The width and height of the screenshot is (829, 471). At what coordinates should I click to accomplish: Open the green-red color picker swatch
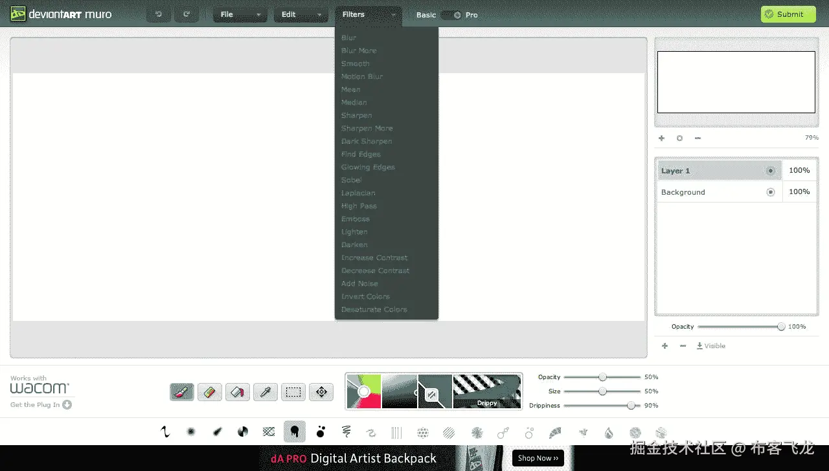point(364,391)
